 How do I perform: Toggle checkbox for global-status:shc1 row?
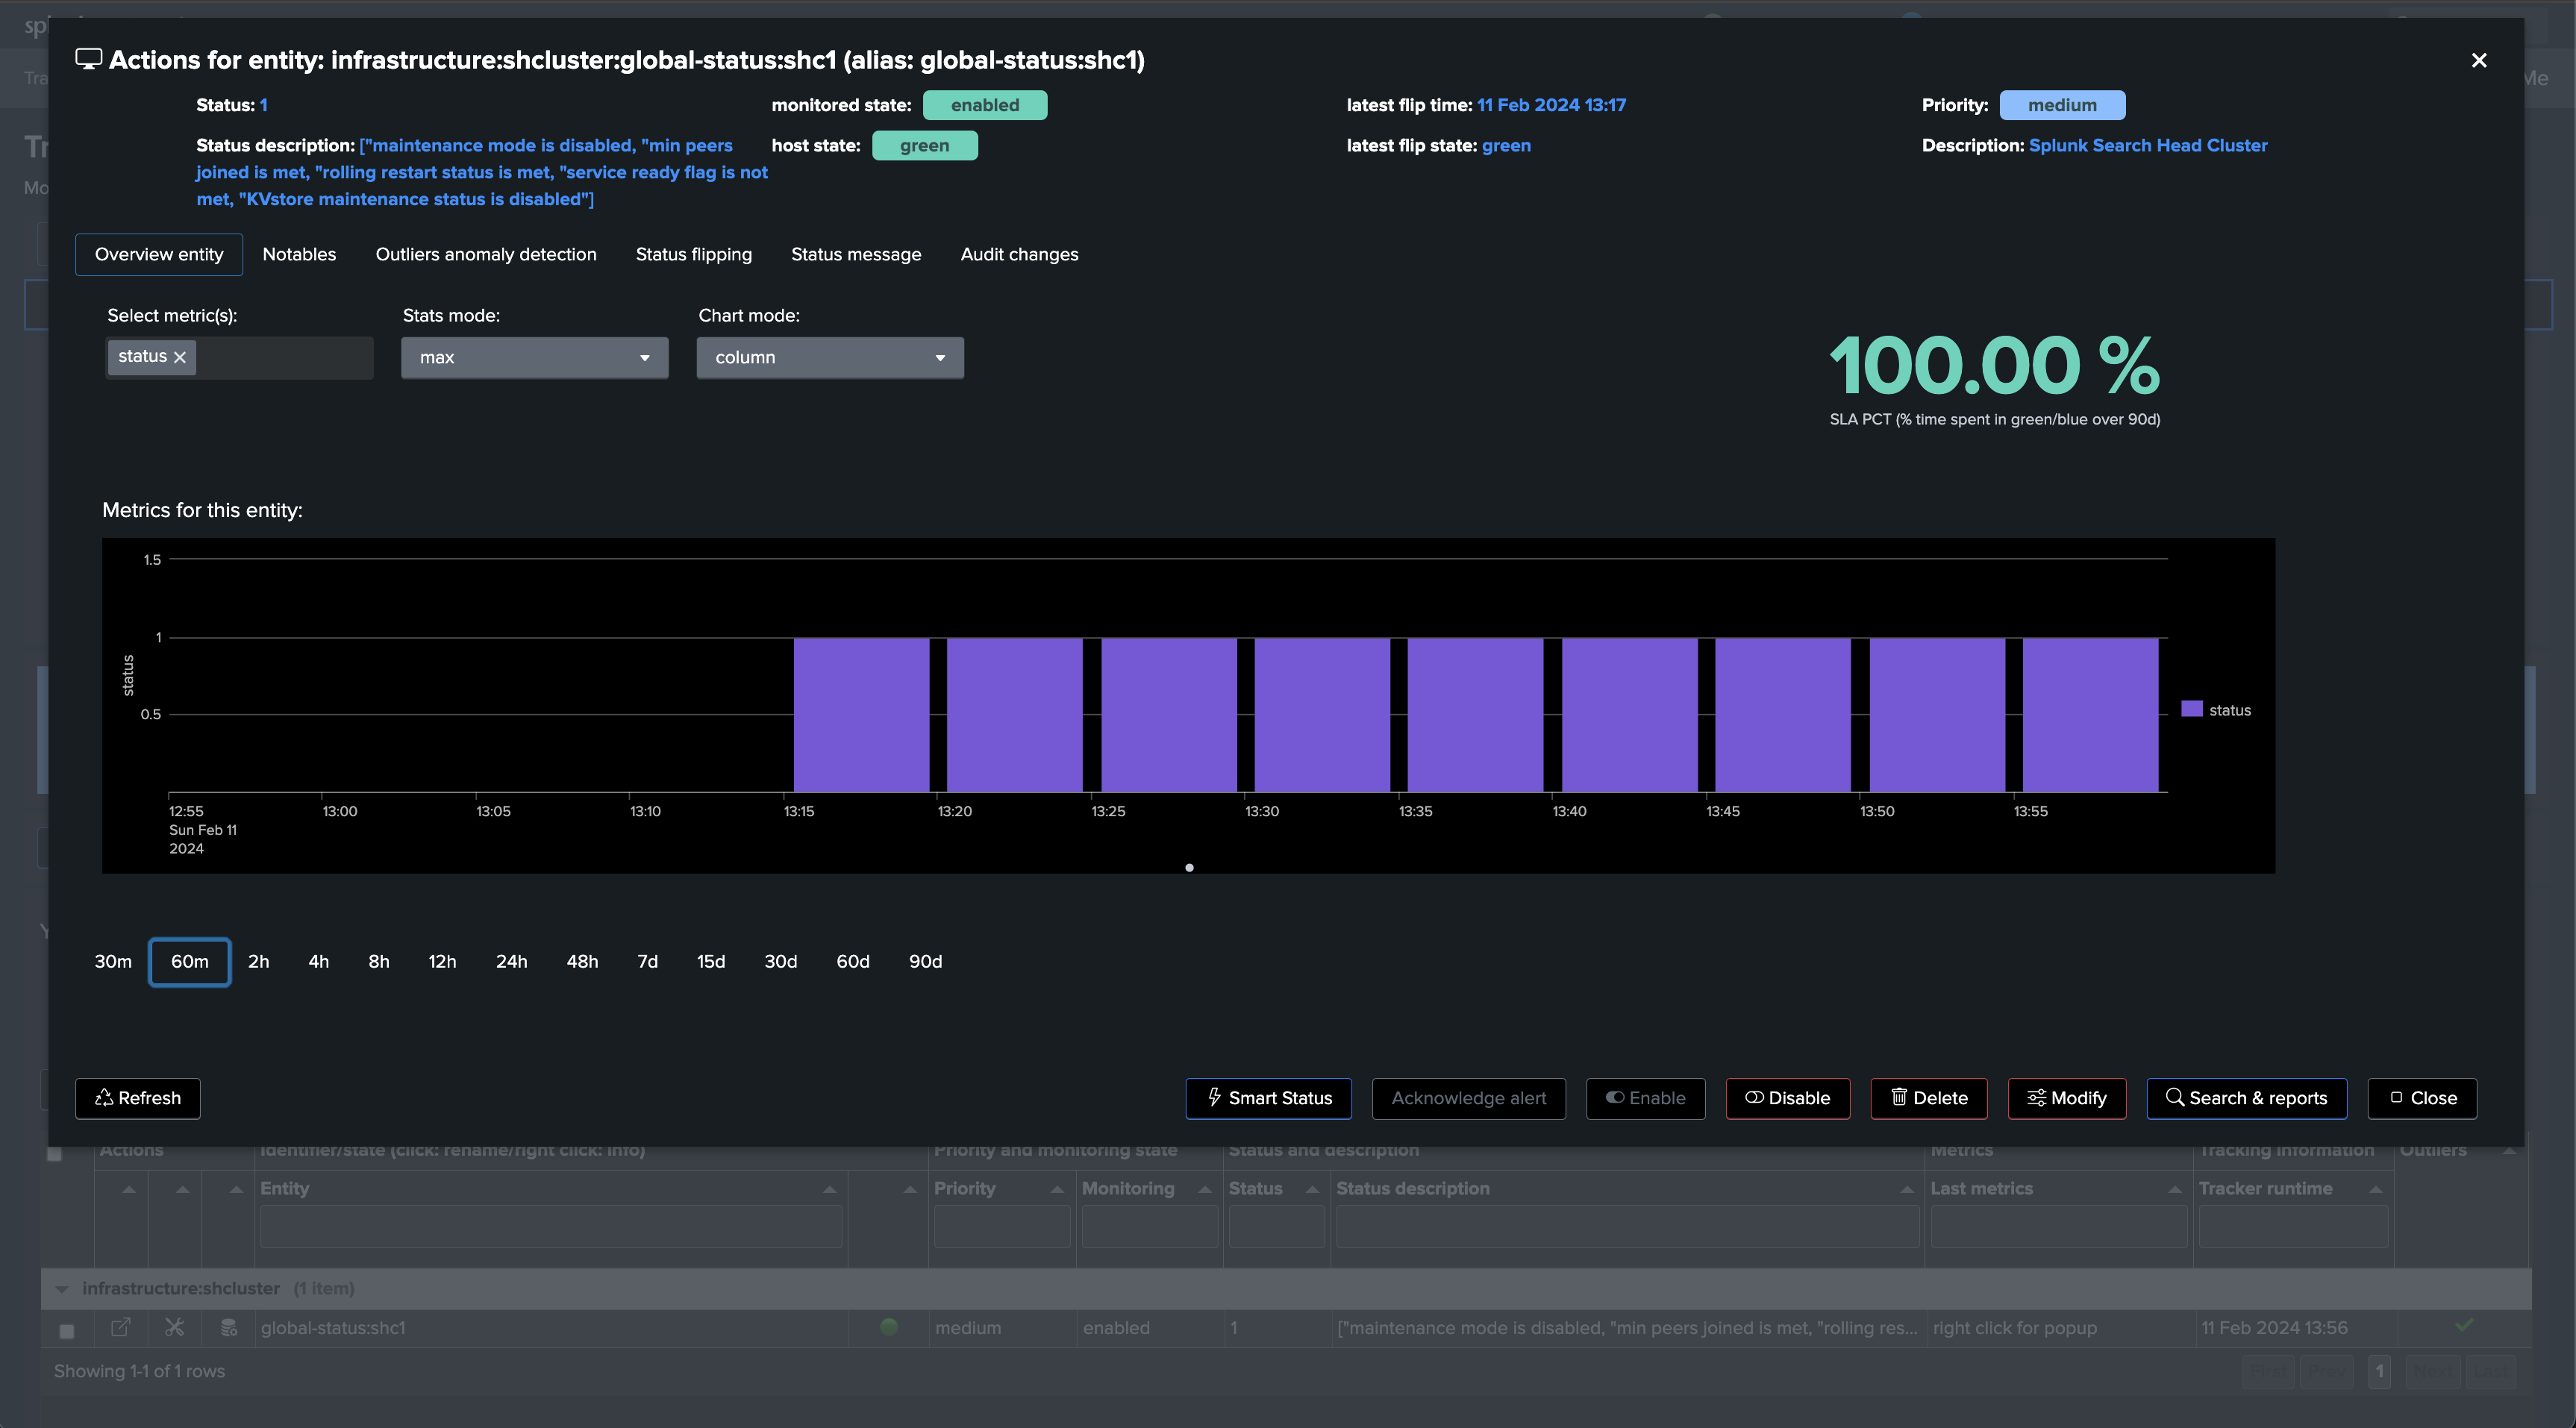(x=67, y=1331)
